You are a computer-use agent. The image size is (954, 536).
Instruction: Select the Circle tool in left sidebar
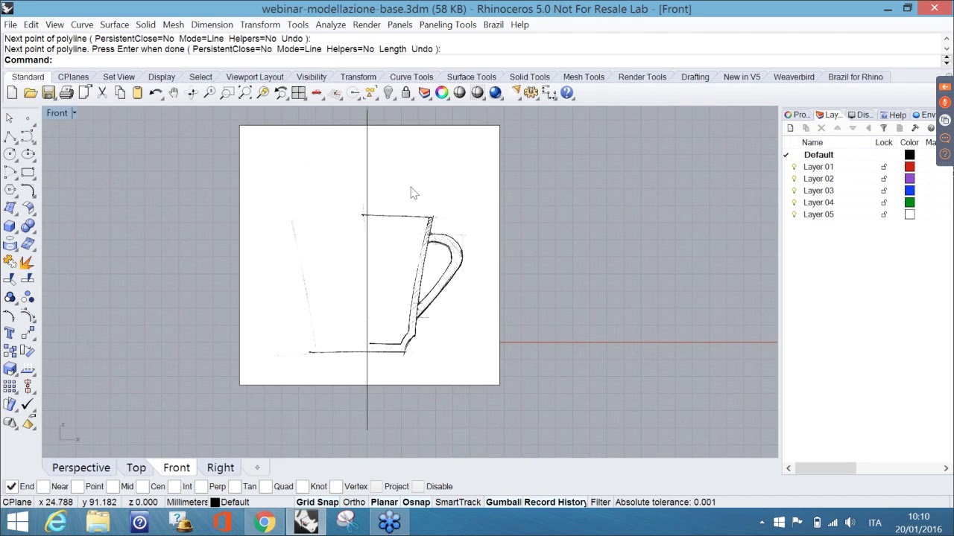(x=10, y=154)
